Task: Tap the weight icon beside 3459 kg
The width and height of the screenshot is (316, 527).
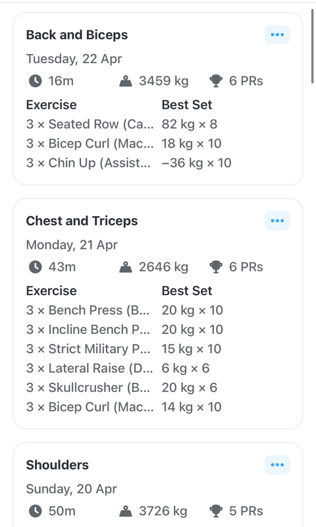Action: (x=126, y=81)
